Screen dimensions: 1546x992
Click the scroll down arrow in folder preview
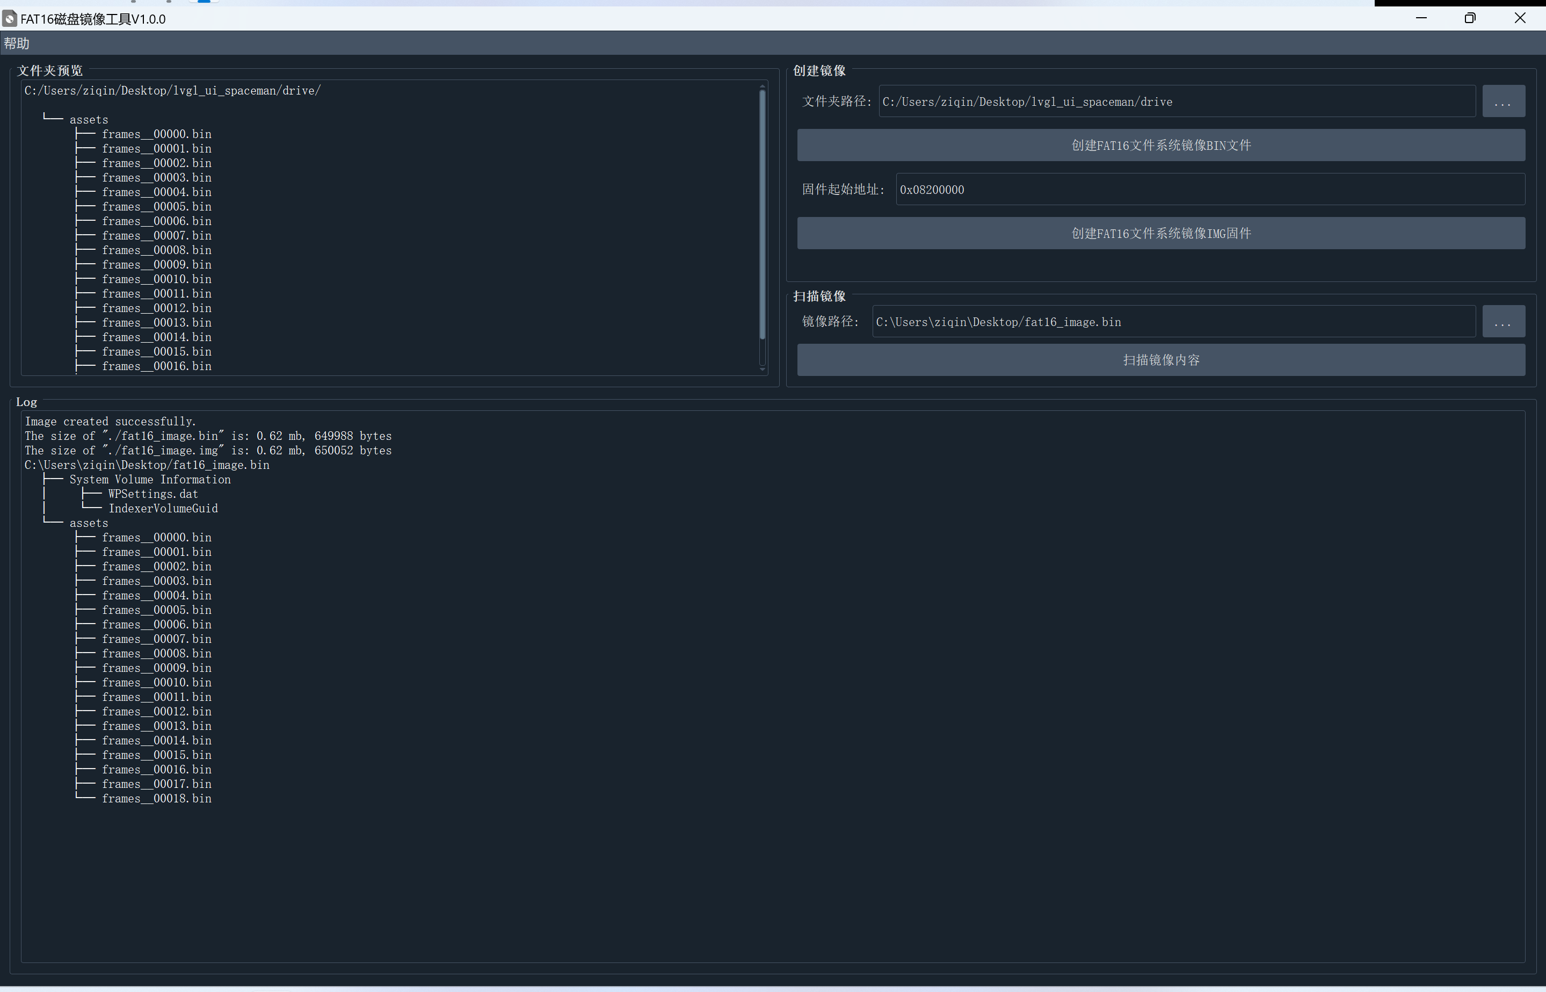[763, 369]
